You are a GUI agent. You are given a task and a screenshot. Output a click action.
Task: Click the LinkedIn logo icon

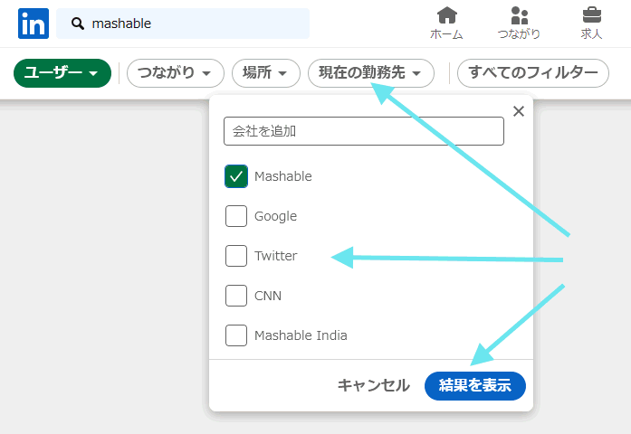[33, 24]
